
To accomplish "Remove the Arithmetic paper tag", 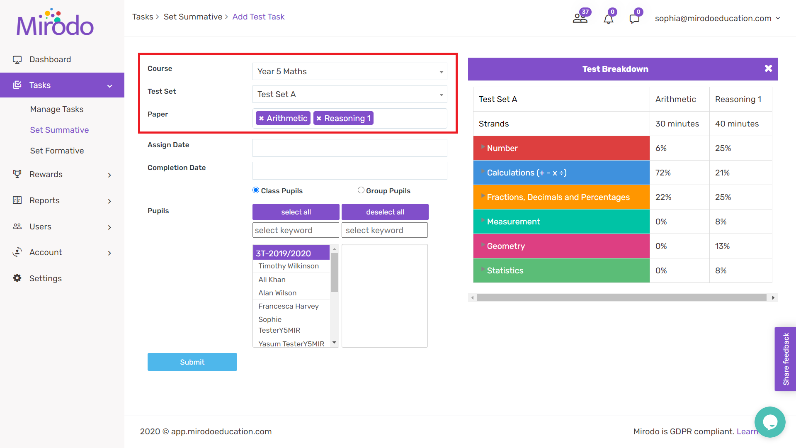I will pos(261,119).
